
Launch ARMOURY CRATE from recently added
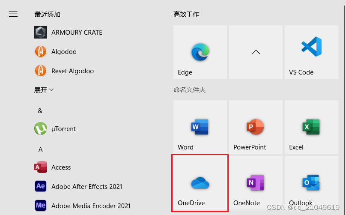click(x=68, y=32)
